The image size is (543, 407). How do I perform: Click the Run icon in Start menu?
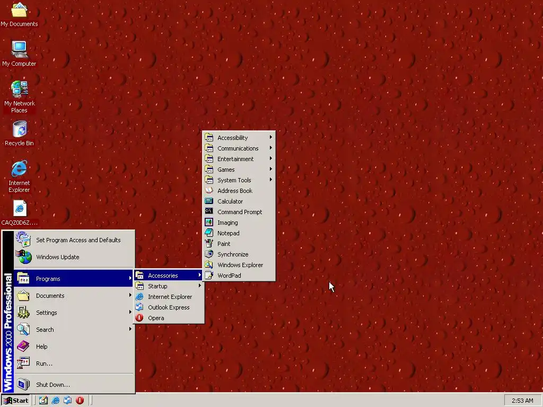[x=23, y=363]
